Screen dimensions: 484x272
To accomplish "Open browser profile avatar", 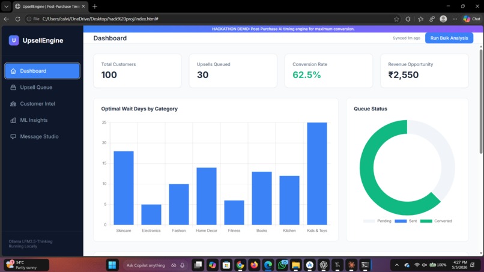I will 443,19.
